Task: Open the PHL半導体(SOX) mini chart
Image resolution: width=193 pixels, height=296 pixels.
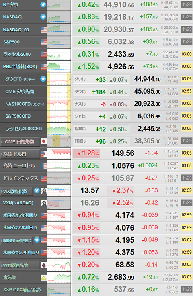Action: 59,67
